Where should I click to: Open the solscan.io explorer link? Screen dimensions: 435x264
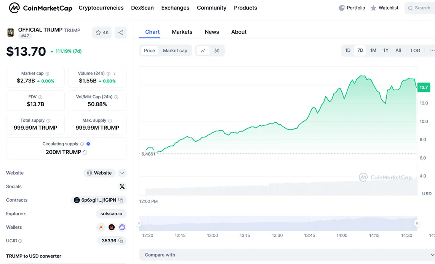111,213
